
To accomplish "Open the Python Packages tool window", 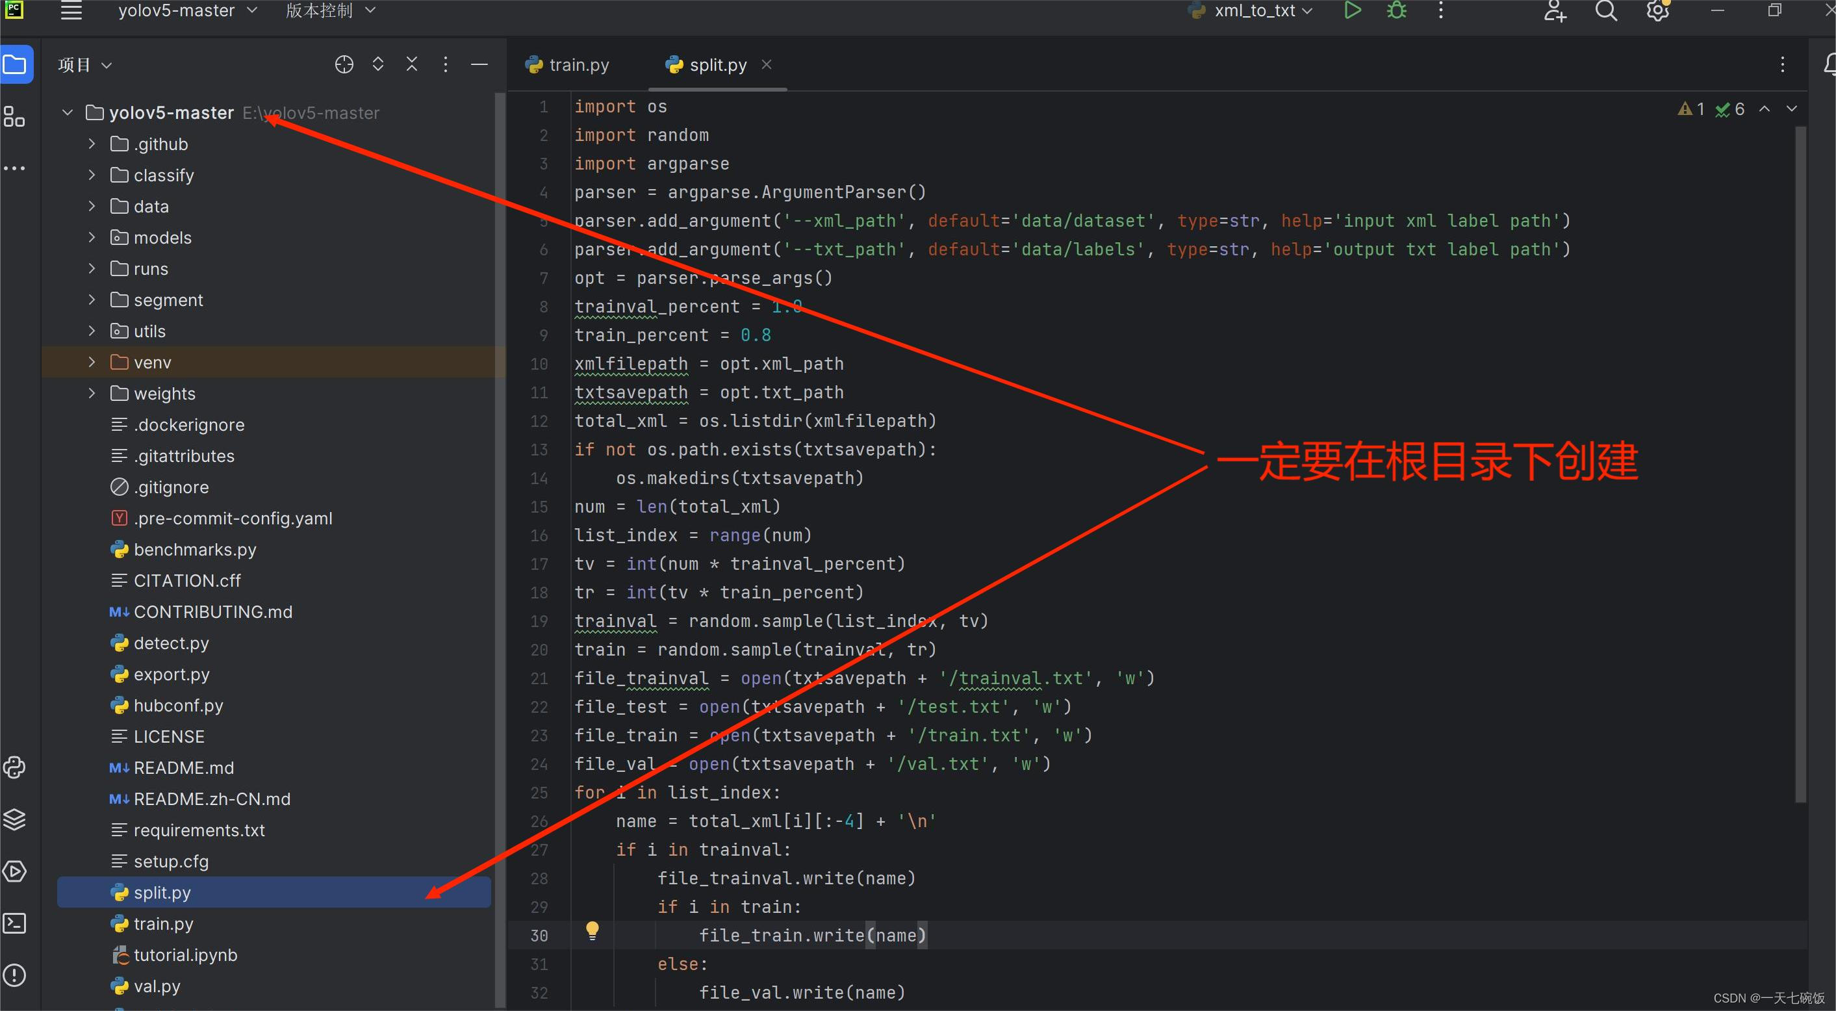I will [14, 819].
